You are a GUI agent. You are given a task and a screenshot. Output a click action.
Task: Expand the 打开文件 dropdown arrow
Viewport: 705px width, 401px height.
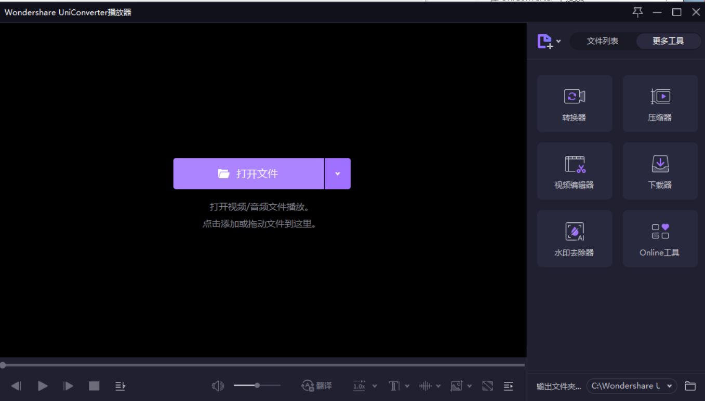tap(338, 173)
